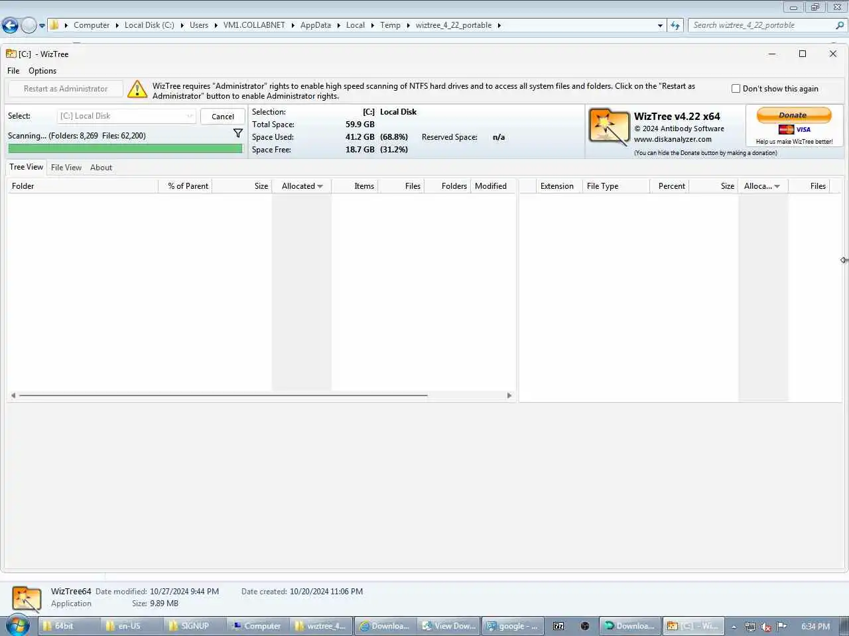Viewport: 849px width, 636px height.
Task: Switch to 64bit folder in taskbar
Action: point(70,626)
